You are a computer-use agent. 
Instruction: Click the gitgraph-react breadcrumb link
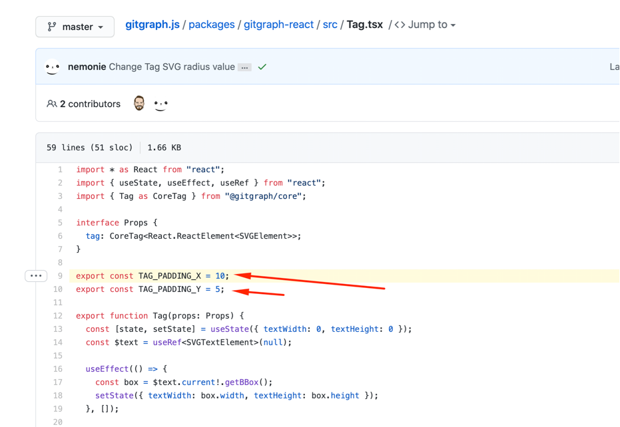pos(280,24)
